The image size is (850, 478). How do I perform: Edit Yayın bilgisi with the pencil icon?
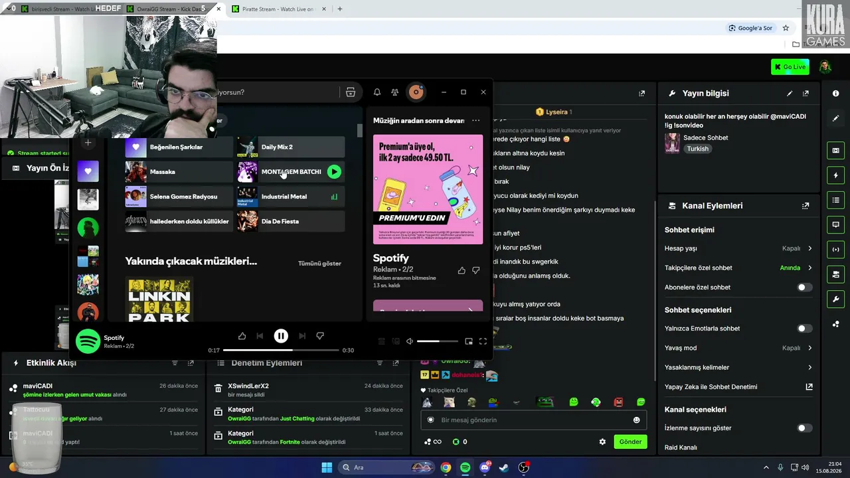coord(790,94)
